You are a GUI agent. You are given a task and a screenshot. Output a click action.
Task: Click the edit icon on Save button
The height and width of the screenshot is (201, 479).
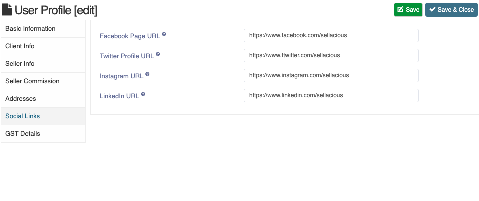(401, 10)
